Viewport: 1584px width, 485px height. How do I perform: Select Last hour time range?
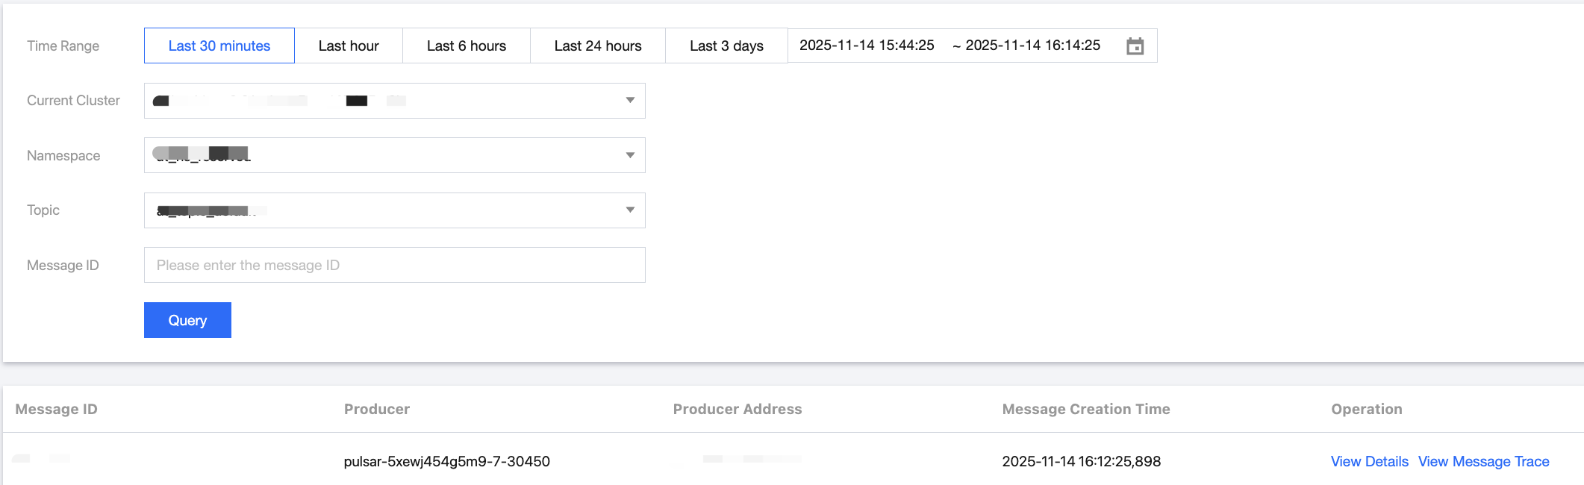(x=349, y=46)
